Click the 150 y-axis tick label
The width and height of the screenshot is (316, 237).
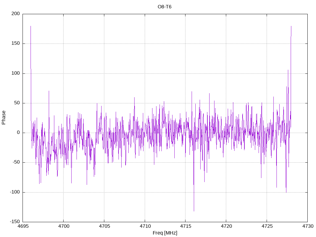tap(16, 43)
